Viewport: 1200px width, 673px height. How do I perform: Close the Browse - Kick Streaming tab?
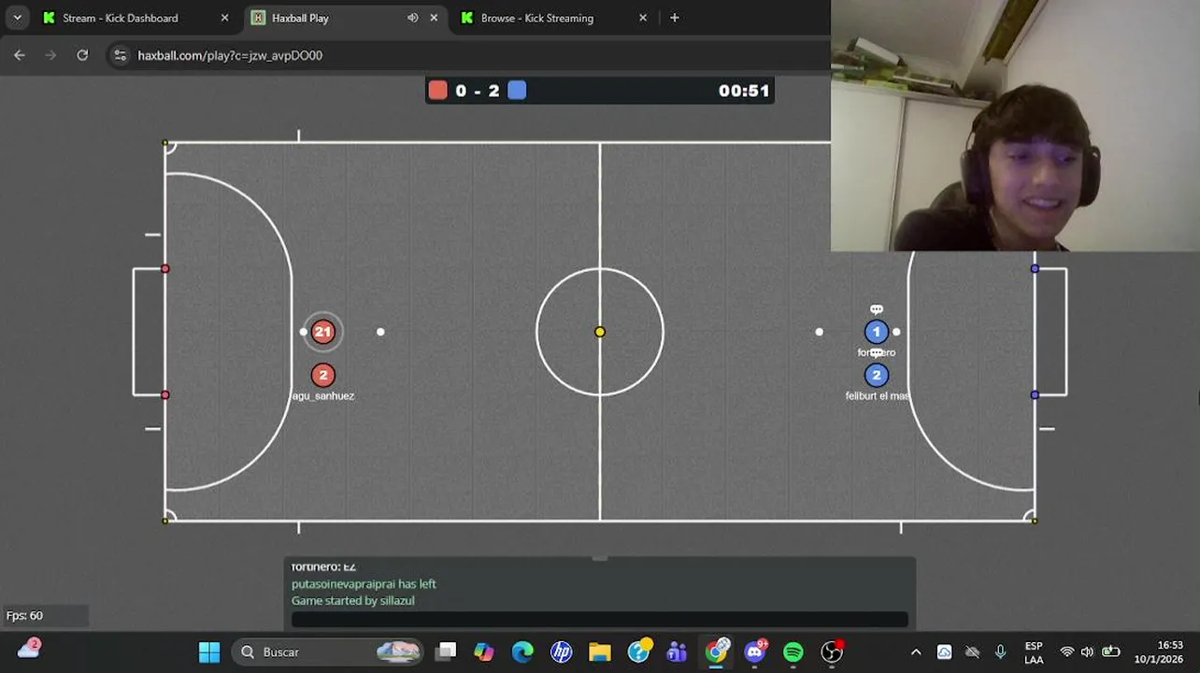(x=643, y=18)
